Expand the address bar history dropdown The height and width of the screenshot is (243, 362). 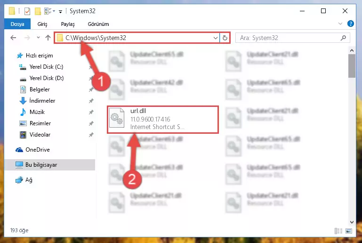pos(216,38)
